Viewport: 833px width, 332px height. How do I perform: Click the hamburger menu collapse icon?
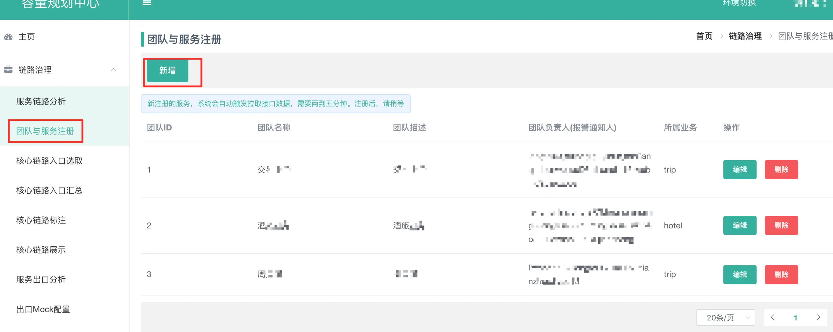click(147, 3)
